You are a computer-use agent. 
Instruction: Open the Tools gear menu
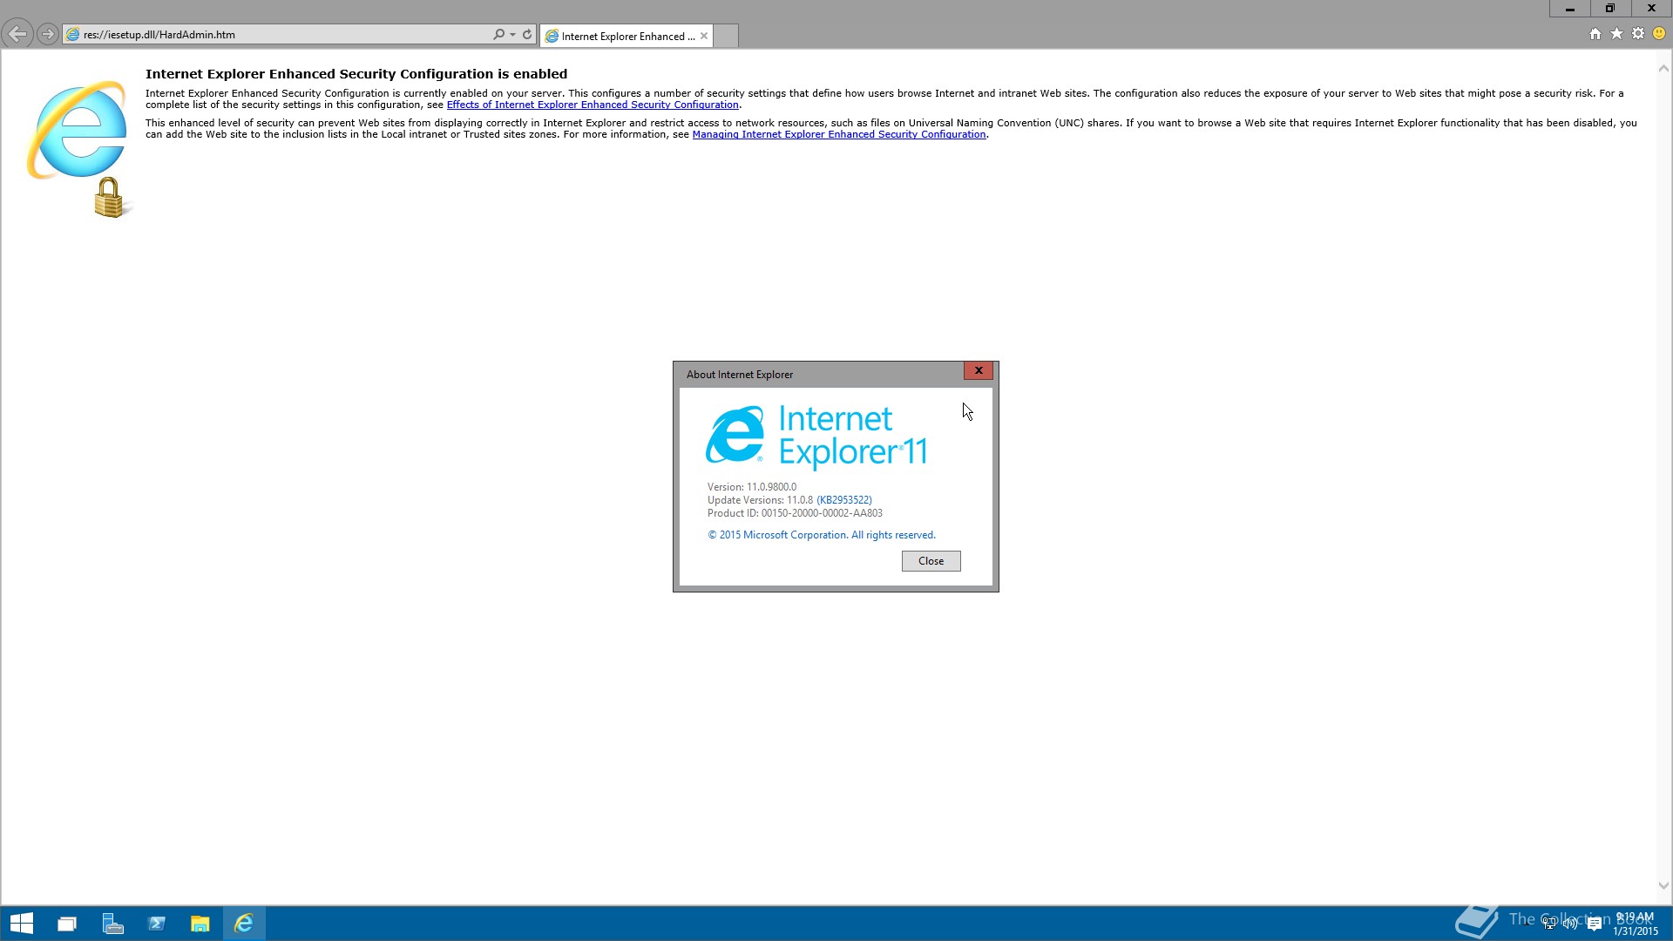point(1638,33)
